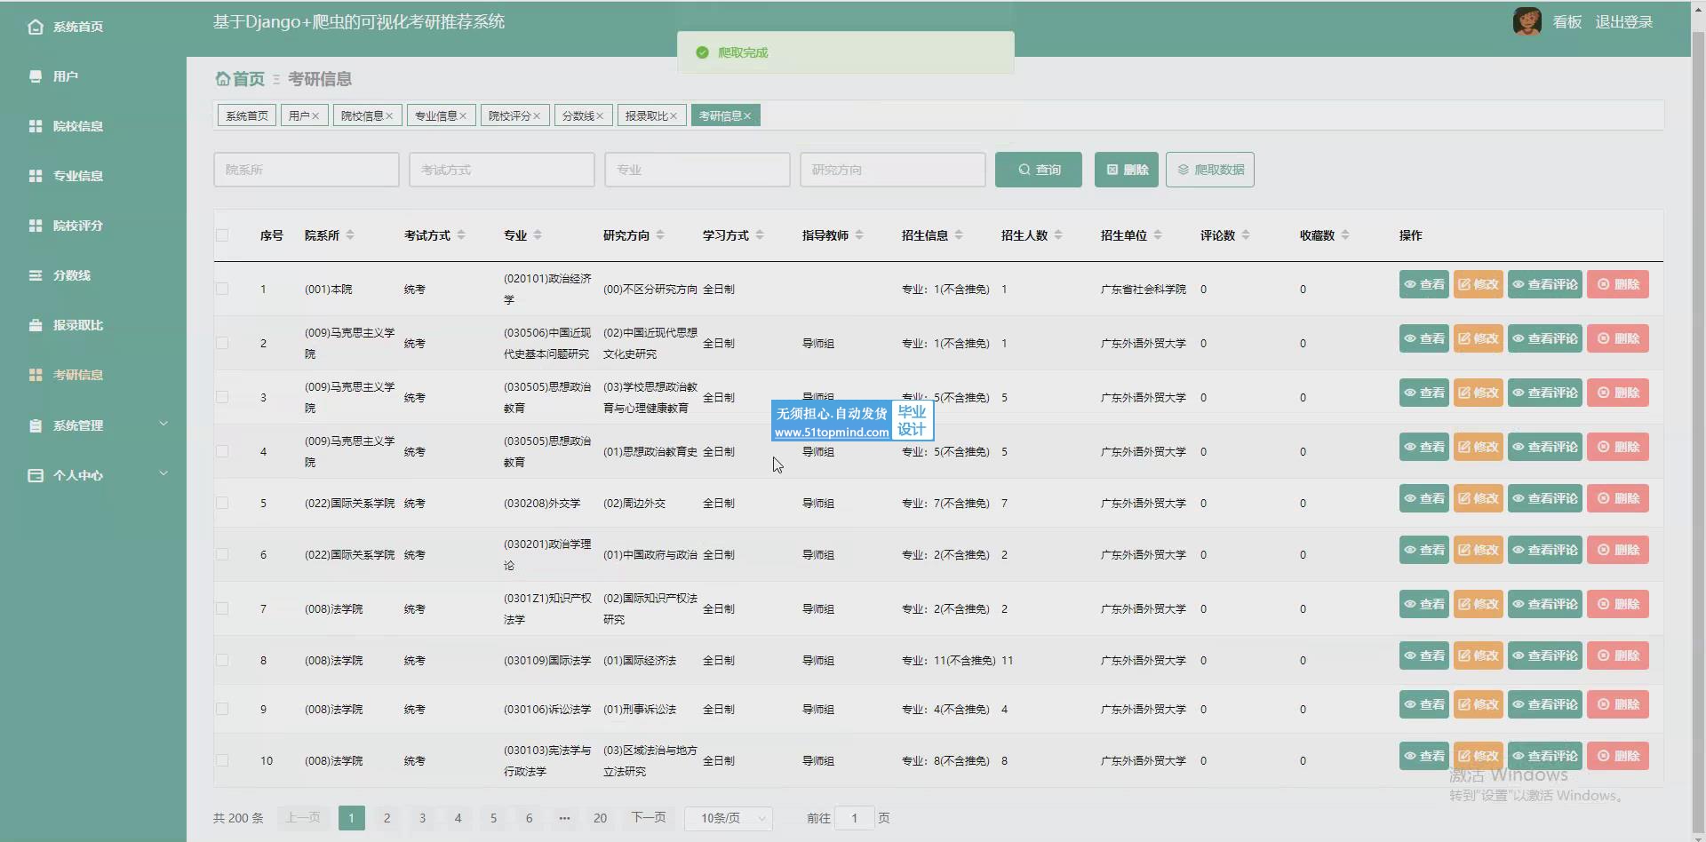
Task: Click the 用户 sidebar icon
Action: [x=36, y=76]
